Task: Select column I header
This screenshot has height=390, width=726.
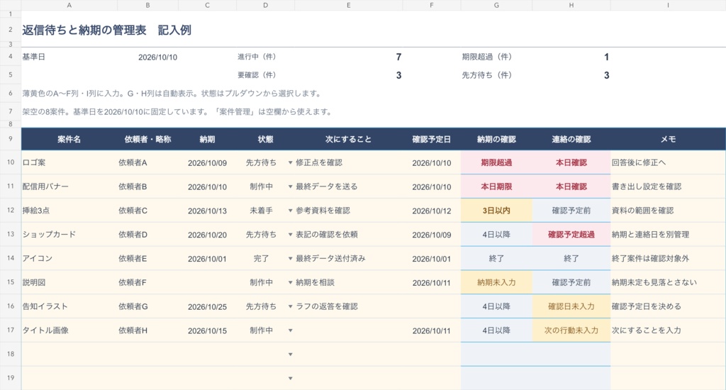Action: point(668,5)
